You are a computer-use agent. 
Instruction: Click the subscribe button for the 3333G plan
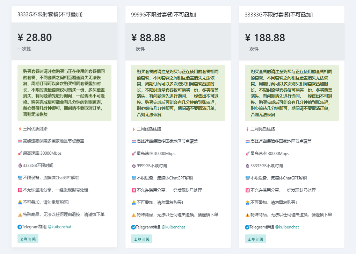pyautogui.click(x=28, y=239)
